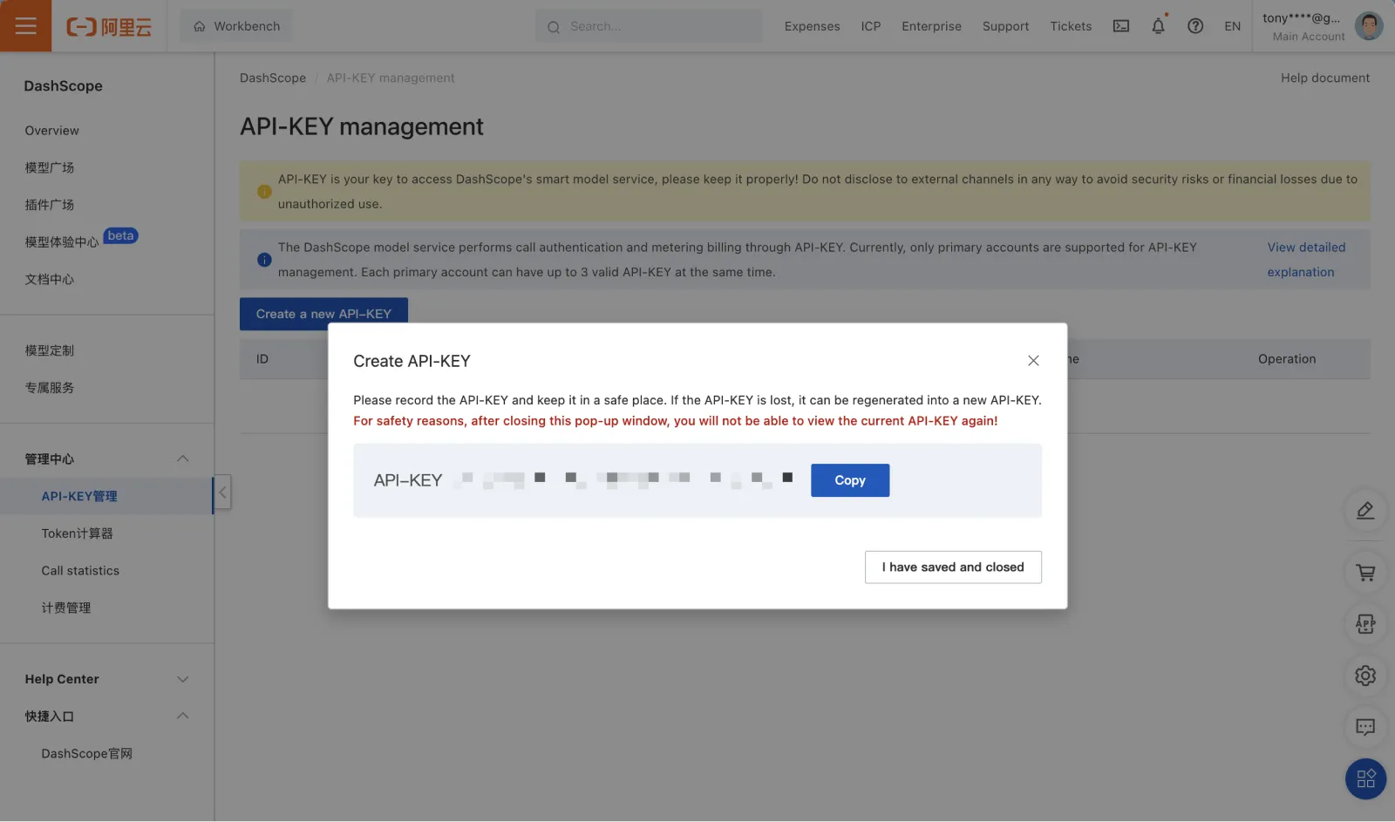Viewport: 1395px width, 822px height.
Task: Open the hamburger menu in top-left corner
Action: tap(26, 26)
